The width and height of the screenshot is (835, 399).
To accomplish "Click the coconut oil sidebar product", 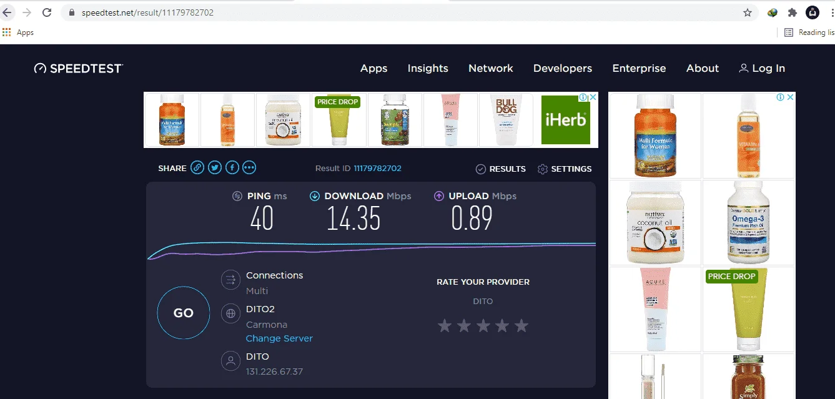I will pyautogui.click(x=655, y=223).
